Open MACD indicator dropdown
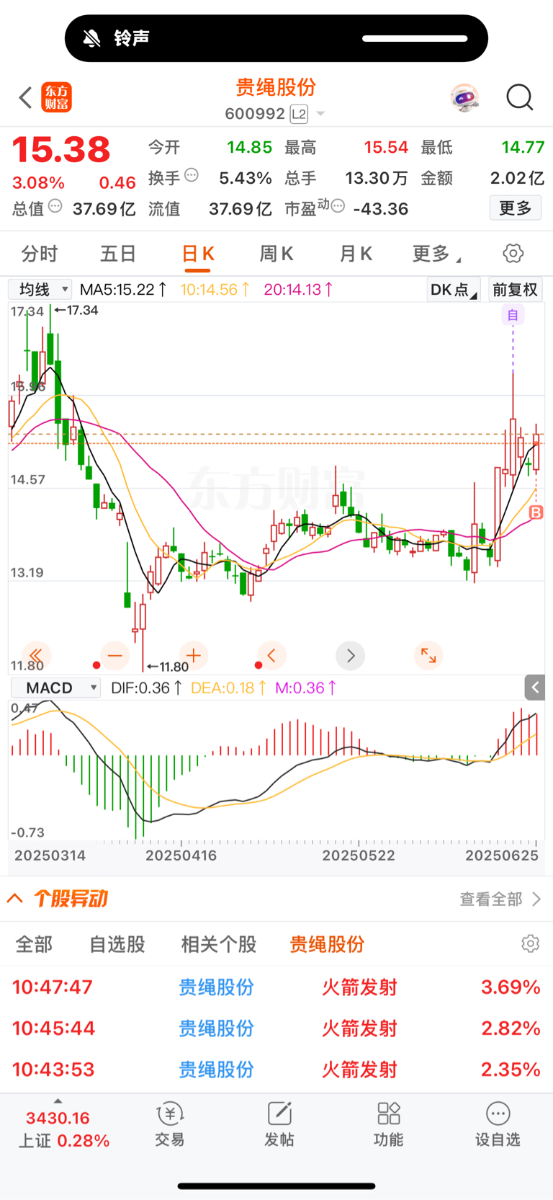Image resolution: width=553 pixels, height=1200 pixels. (55, 688)
